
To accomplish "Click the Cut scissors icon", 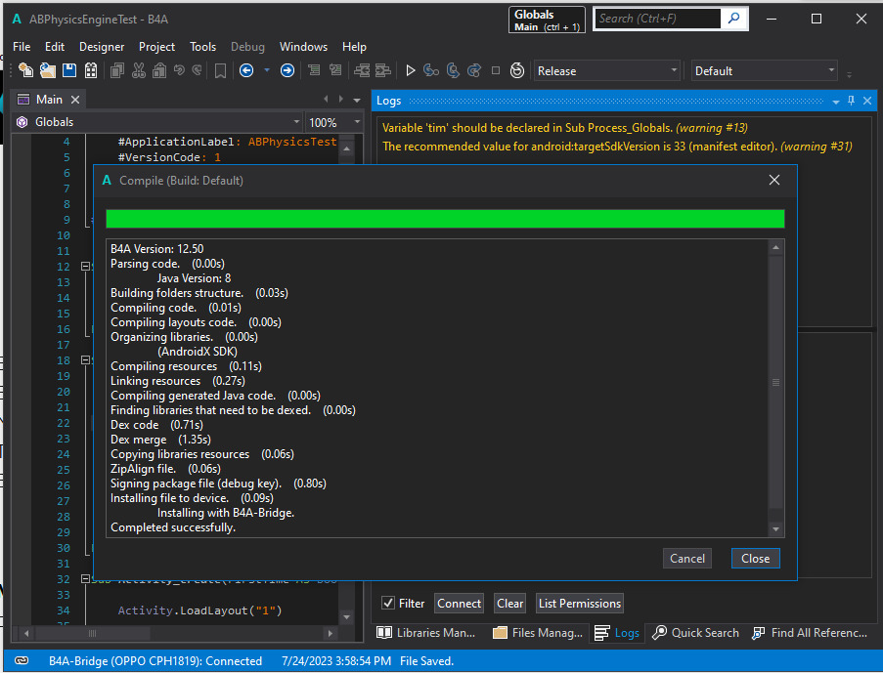I will point(139,70).
